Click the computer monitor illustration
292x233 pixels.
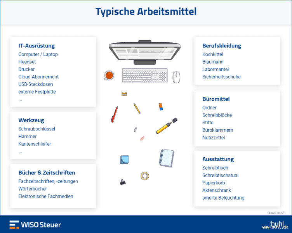tap(145, 52)
